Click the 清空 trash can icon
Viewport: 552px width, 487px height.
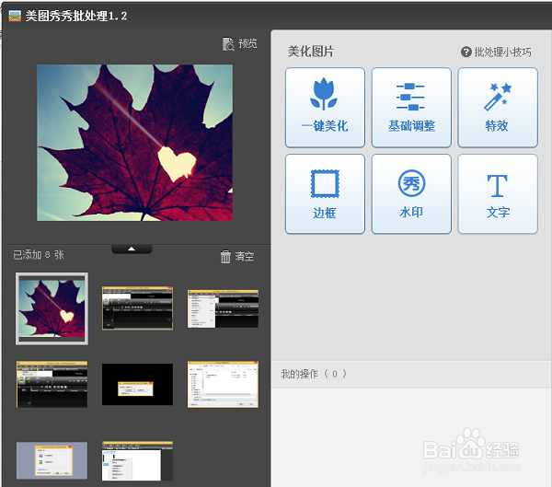click(225, 257)
